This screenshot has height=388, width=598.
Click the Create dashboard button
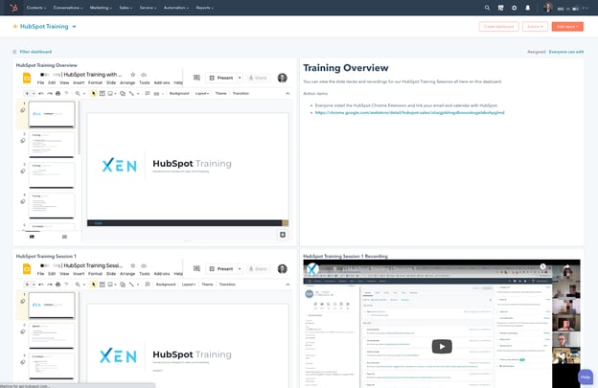[498, 26]
